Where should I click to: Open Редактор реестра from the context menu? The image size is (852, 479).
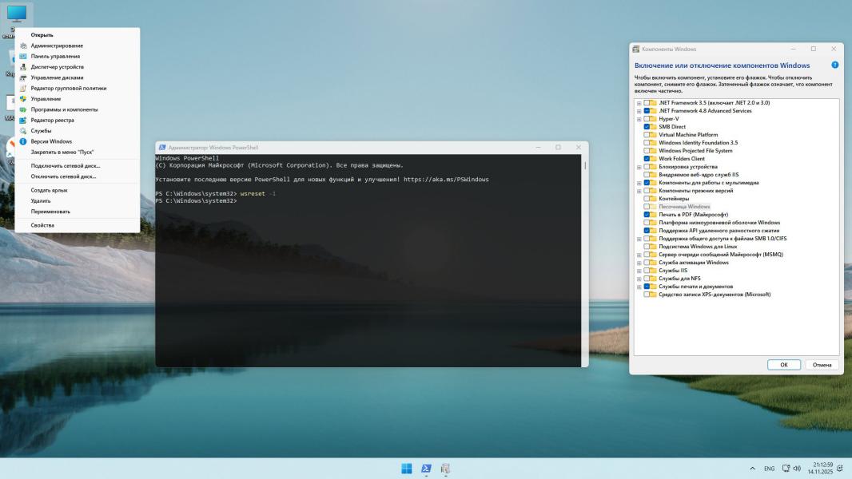click(x=52, y=120)
